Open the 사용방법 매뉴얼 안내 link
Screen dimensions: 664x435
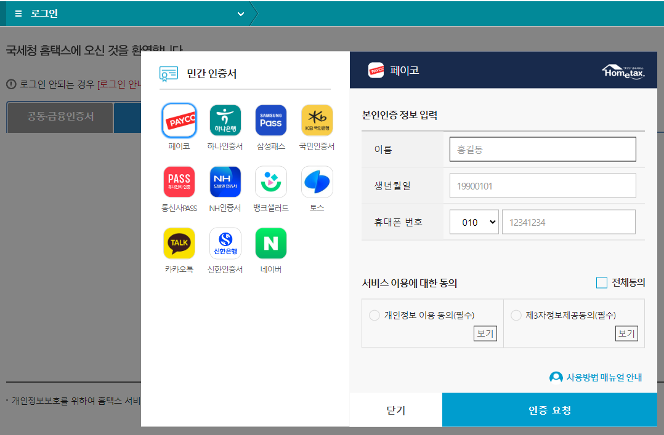604,377
